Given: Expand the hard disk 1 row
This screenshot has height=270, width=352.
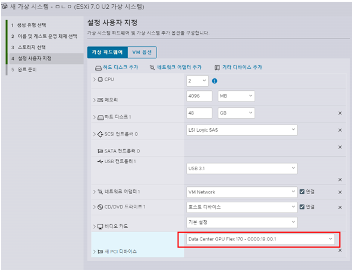Looking at the screenshot, I should click(95, 117).
